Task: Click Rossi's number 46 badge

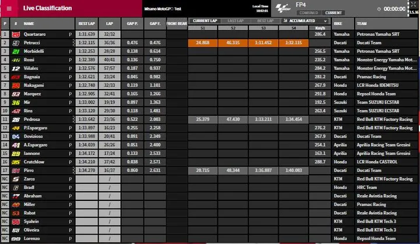Action: 16,60
